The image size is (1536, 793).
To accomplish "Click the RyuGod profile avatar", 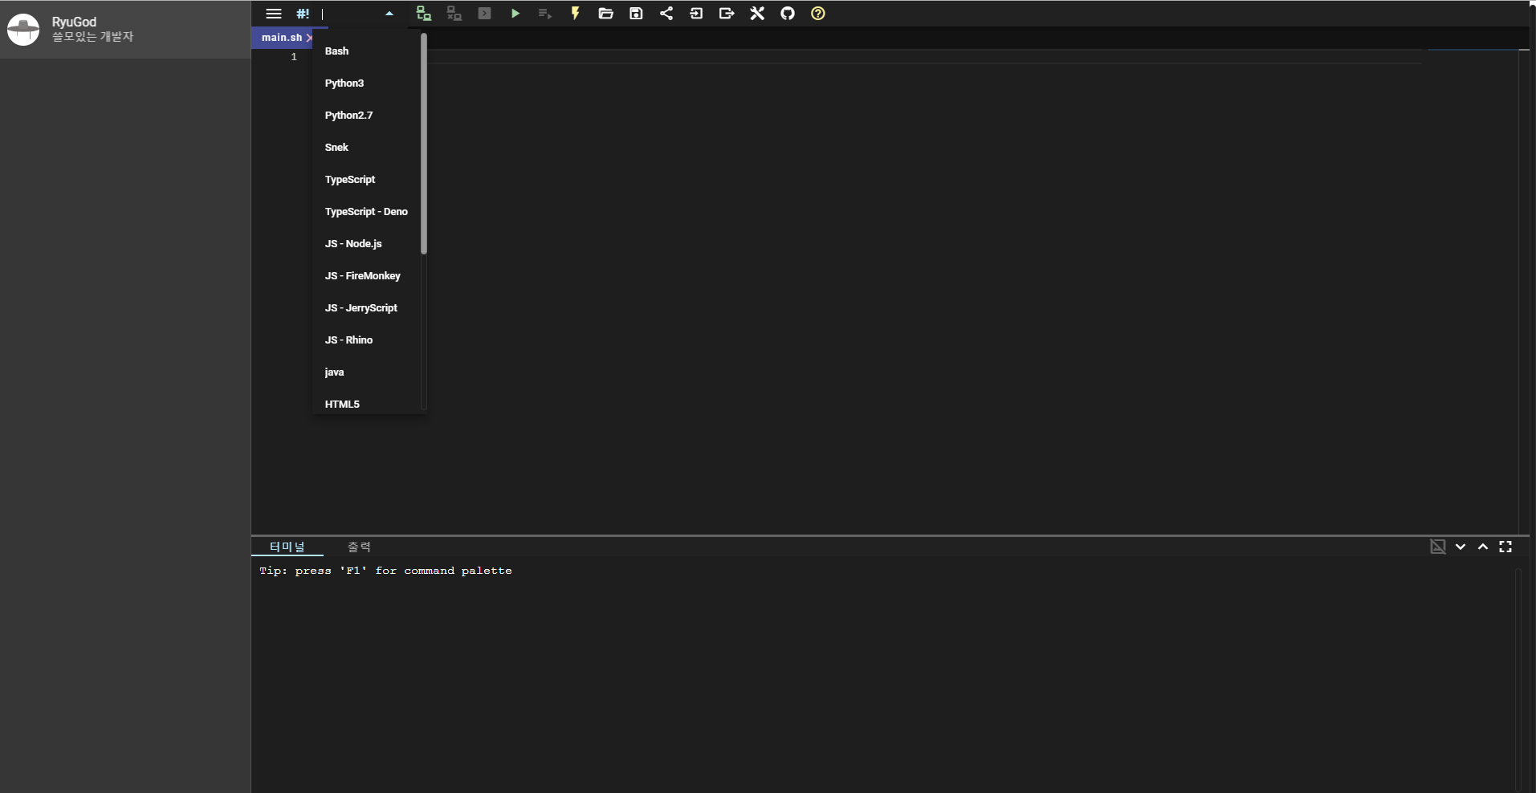I will tap(23, 30).
